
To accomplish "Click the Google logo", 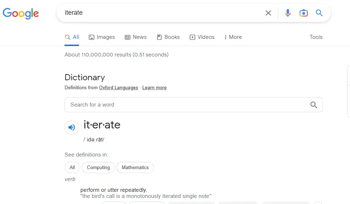I will pos(21,13).
